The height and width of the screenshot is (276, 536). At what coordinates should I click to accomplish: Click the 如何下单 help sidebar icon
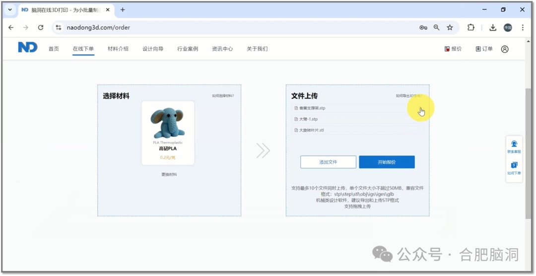click(514, 168)
